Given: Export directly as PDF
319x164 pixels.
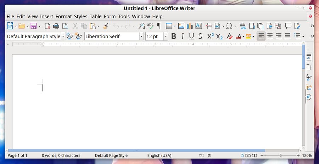Looking at the screenshot, I should point(47,26).
